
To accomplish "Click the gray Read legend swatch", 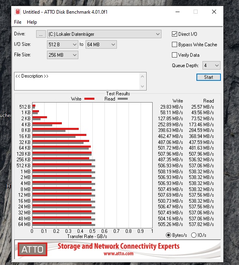I will 123,99.
